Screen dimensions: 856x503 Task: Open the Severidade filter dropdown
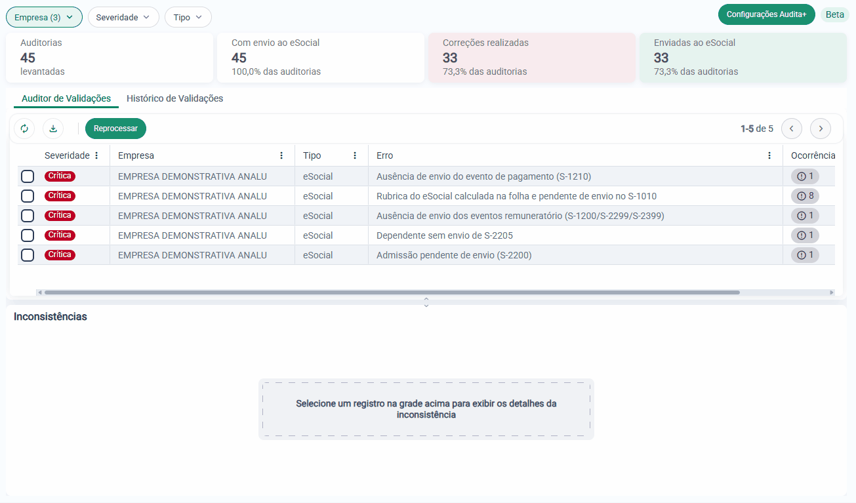(123, 17)
